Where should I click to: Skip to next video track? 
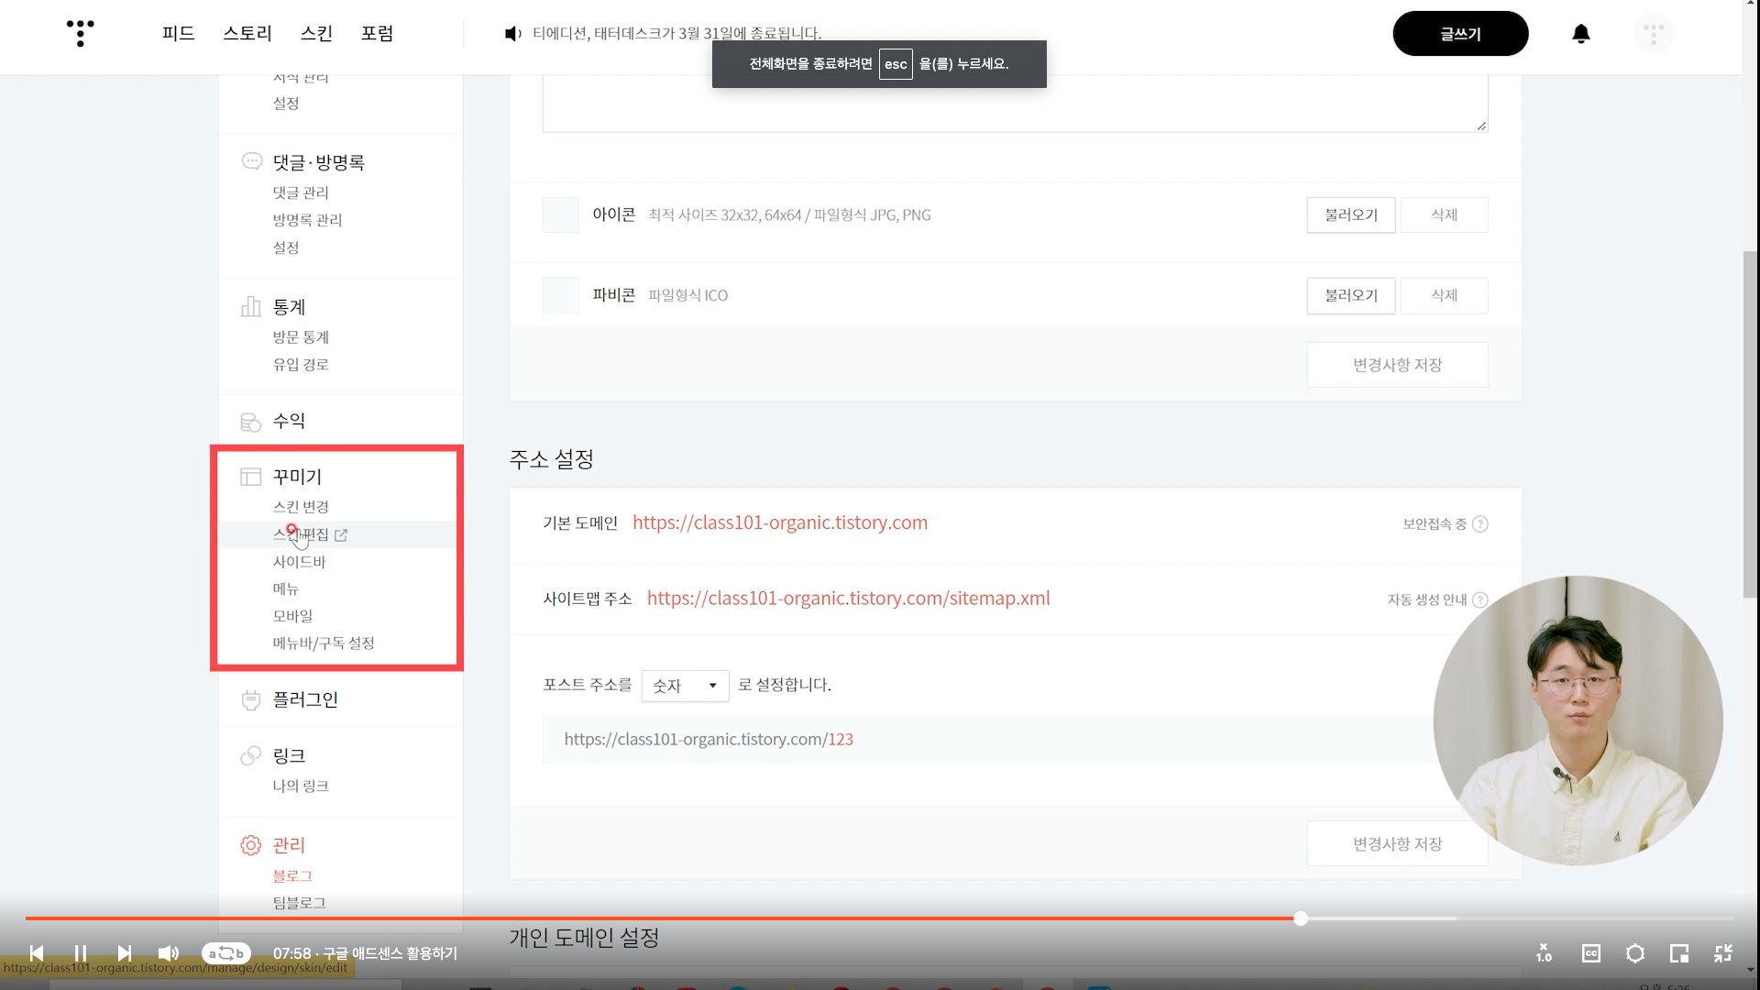click(125, 953)
